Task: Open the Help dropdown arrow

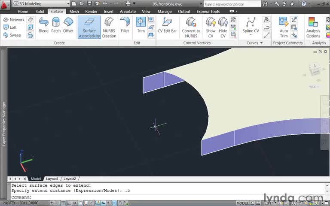Action: coord(309,4)
